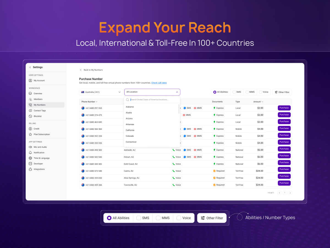Click the Required document badge for Cairns row
This screenshot has width=330, height=248.
click(x=219, y=171)
